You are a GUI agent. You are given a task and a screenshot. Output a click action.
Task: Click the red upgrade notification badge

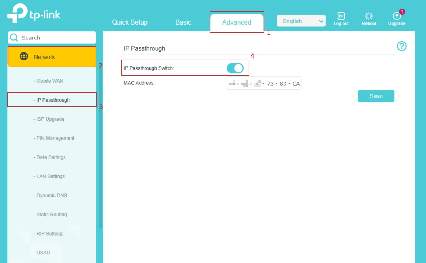click(402, 12)
